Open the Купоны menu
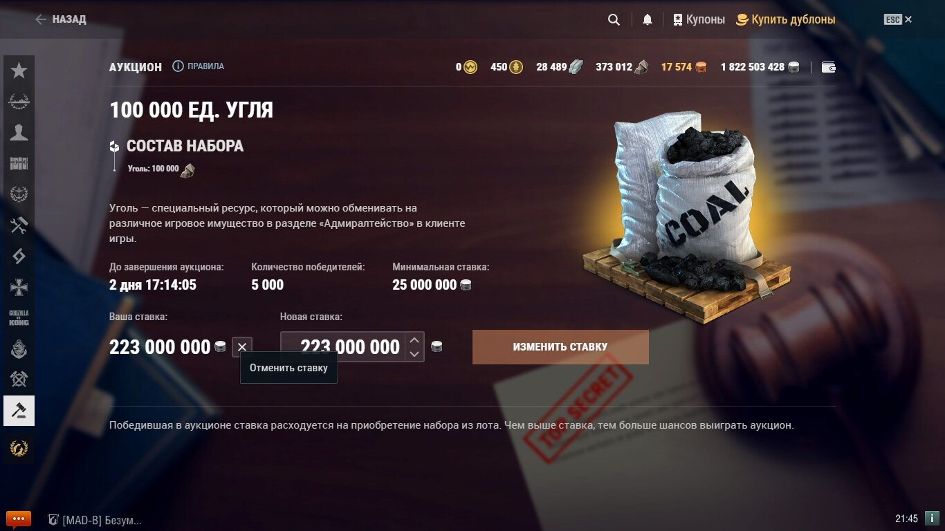Viewport: 945px width, 531px height. coord(699,20)
